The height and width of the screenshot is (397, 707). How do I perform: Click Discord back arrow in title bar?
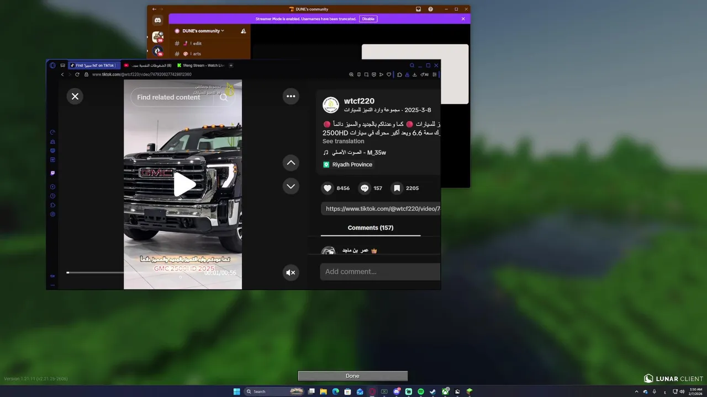pos(154,9)
